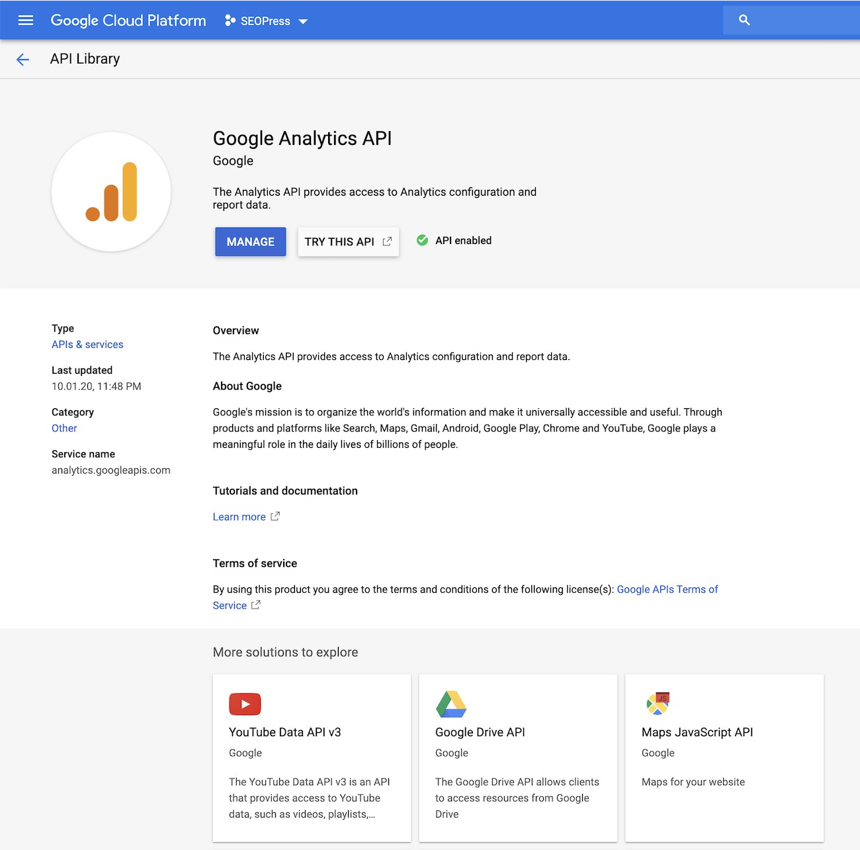The height and width of the screenshot is (850, 860).
Task: Click the 10.01.20, 11:48 PM date text
Action: pyautogui.click(x=97, y=386)
